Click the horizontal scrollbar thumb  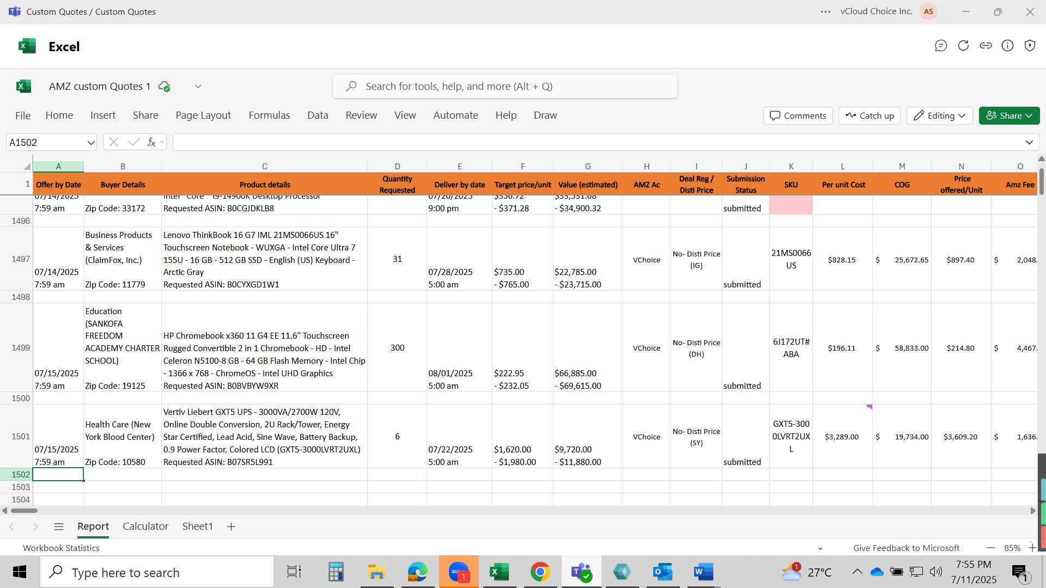coord(24,511)
